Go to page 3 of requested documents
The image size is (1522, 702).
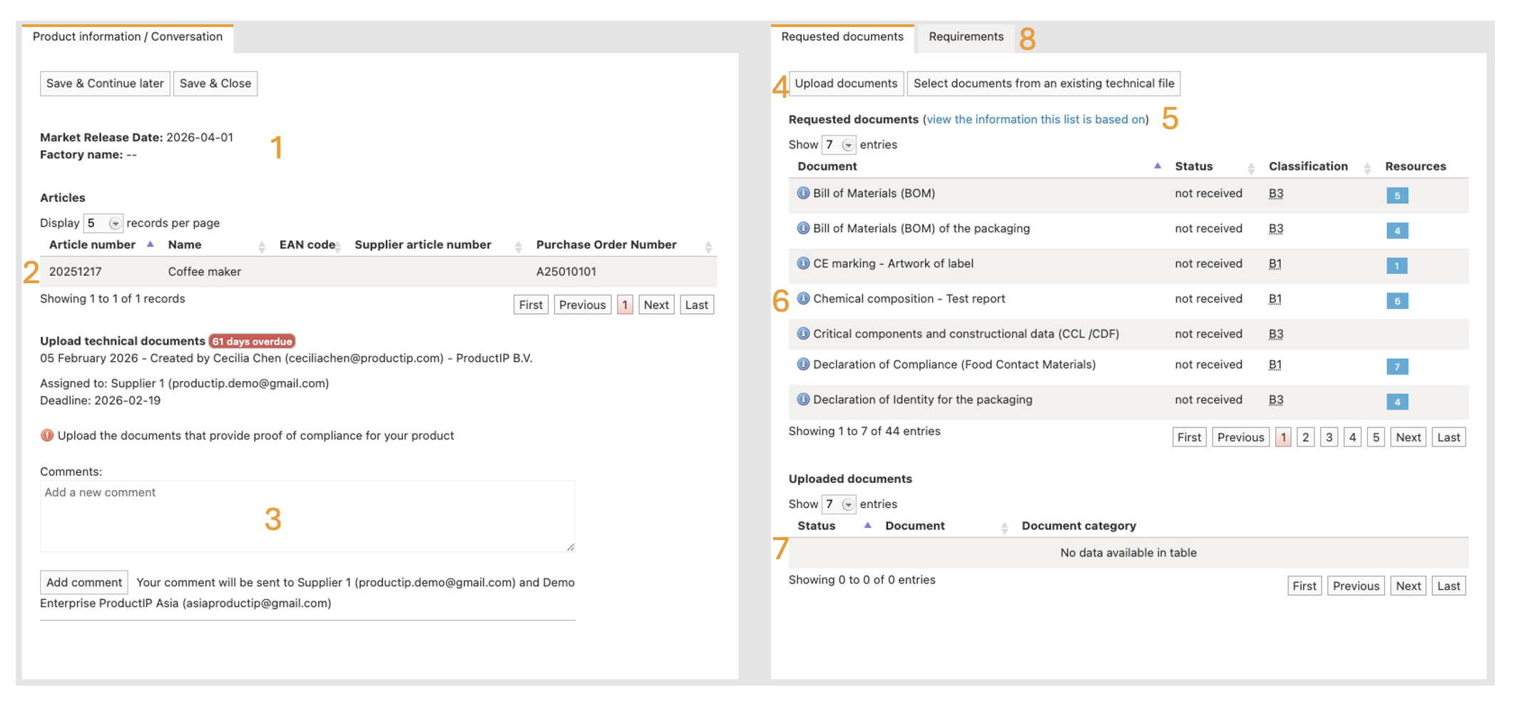tap(1329, 437)
